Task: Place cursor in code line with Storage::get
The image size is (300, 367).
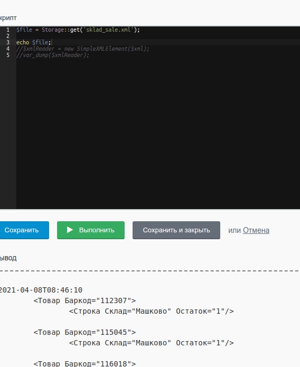Action: coord(78,30)
